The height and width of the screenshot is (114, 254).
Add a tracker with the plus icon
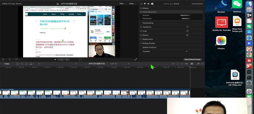[x=187, y=51]
